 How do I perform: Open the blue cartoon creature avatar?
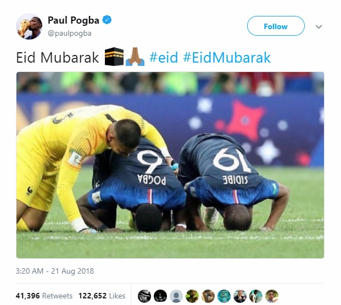pos(224,296)
